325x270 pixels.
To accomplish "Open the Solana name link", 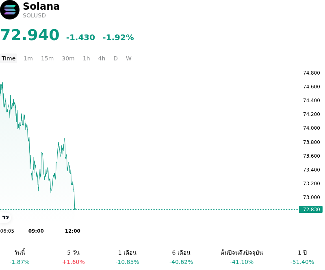I will pos(41,6).
